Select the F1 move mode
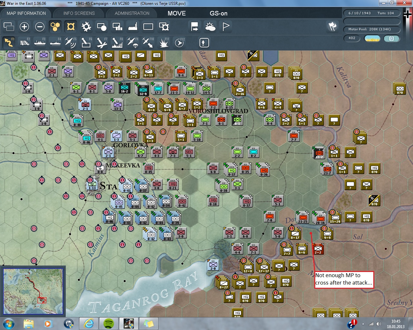 tap(9, 43)
